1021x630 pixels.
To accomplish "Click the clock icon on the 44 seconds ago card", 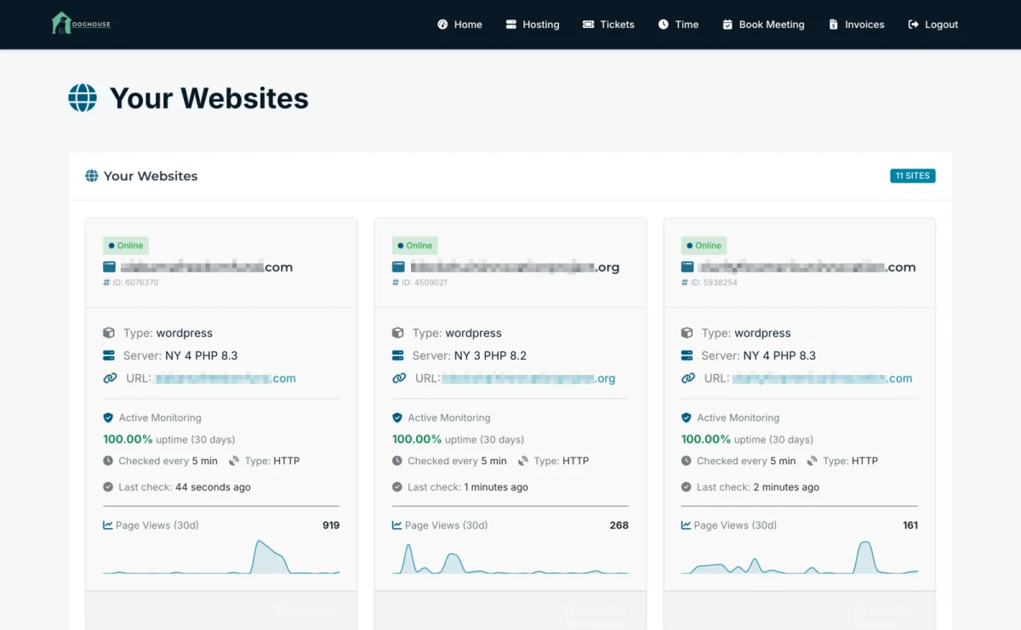I will click(x=108, y=461).
